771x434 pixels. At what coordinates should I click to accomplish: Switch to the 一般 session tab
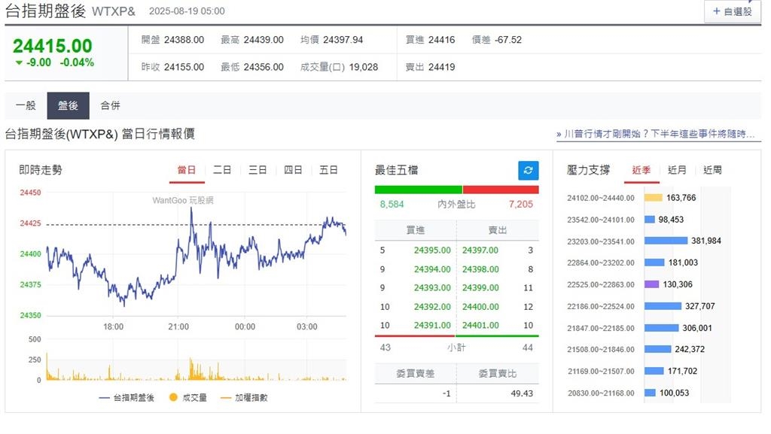[x=26, y=106]
